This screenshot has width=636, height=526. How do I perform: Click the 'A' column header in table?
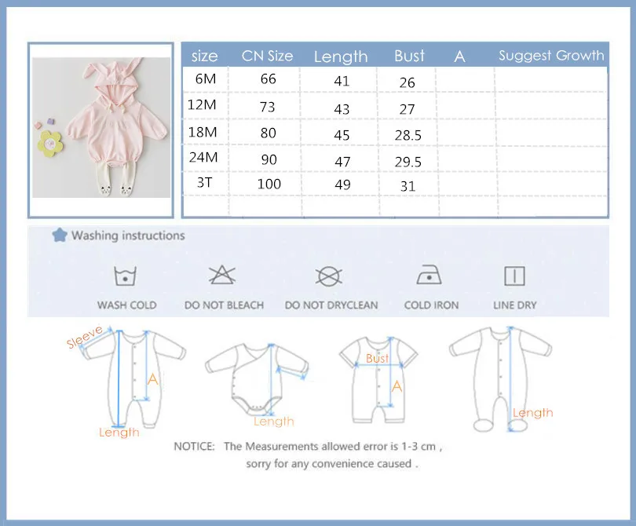[459, 57]
